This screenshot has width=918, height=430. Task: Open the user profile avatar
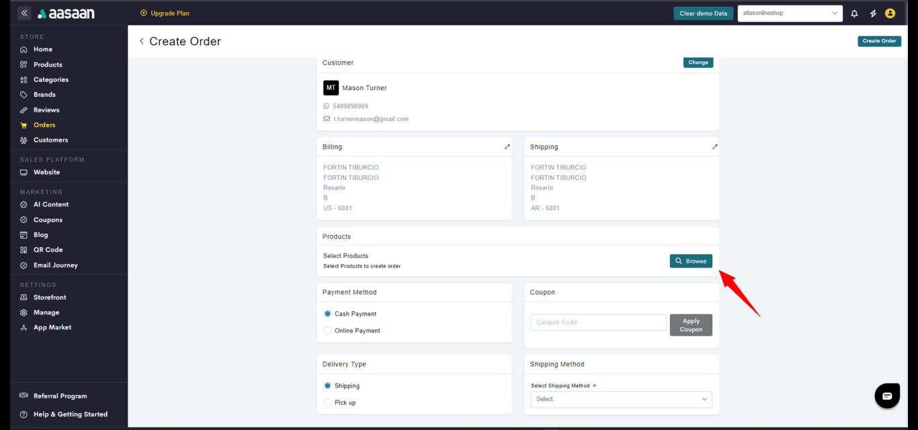tap(890, 13)
